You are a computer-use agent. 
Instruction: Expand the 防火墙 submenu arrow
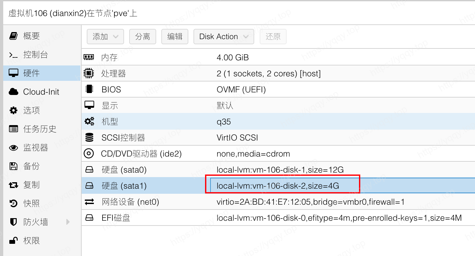point(68,222)
